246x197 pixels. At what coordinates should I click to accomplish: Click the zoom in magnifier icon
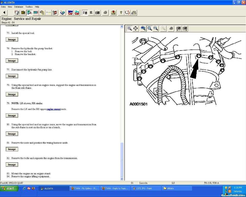point(130,28)
